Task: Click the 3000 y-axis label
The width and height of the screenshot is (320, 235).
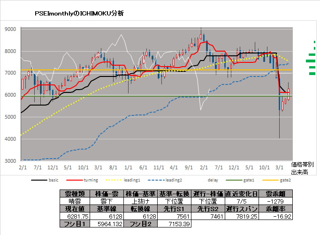Action: [x=10, y=161]
